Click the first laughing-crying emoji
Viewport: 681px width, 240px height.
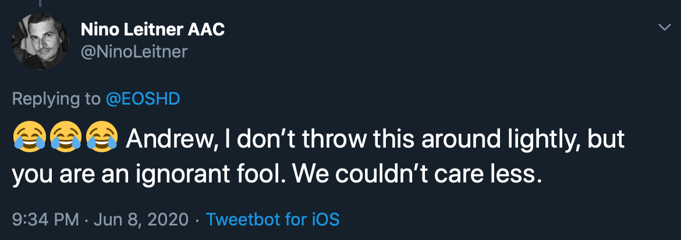pos(29,138)
